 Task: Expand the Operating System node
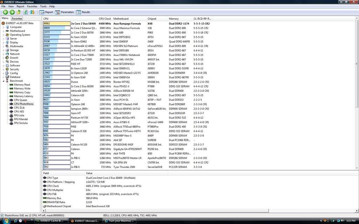pos(4,35)
